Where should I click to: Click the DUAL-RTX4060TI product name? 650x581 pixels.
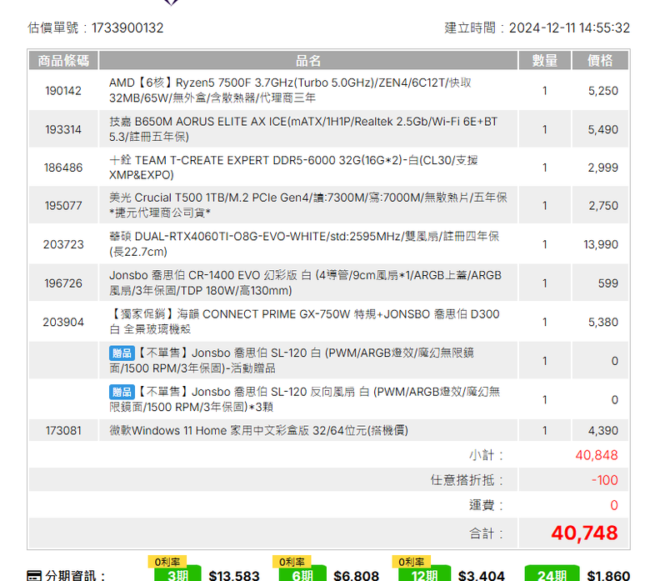tap(304, 244)
